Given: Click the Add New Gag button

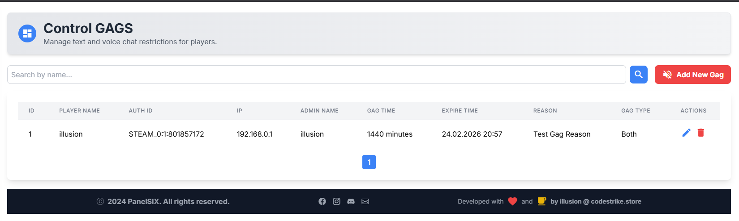Looking at the screenshot, I should 692,75.
